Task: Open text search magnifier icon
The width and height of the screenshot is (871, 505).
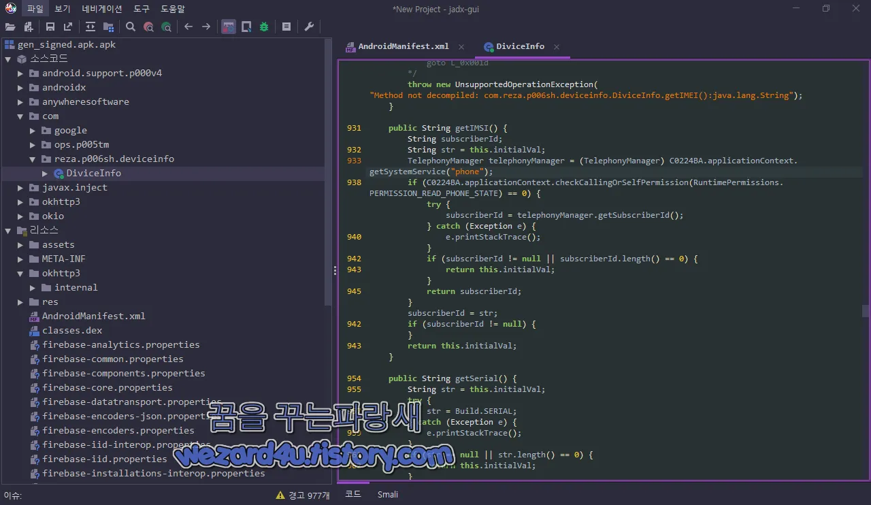Action: (131, 27)
